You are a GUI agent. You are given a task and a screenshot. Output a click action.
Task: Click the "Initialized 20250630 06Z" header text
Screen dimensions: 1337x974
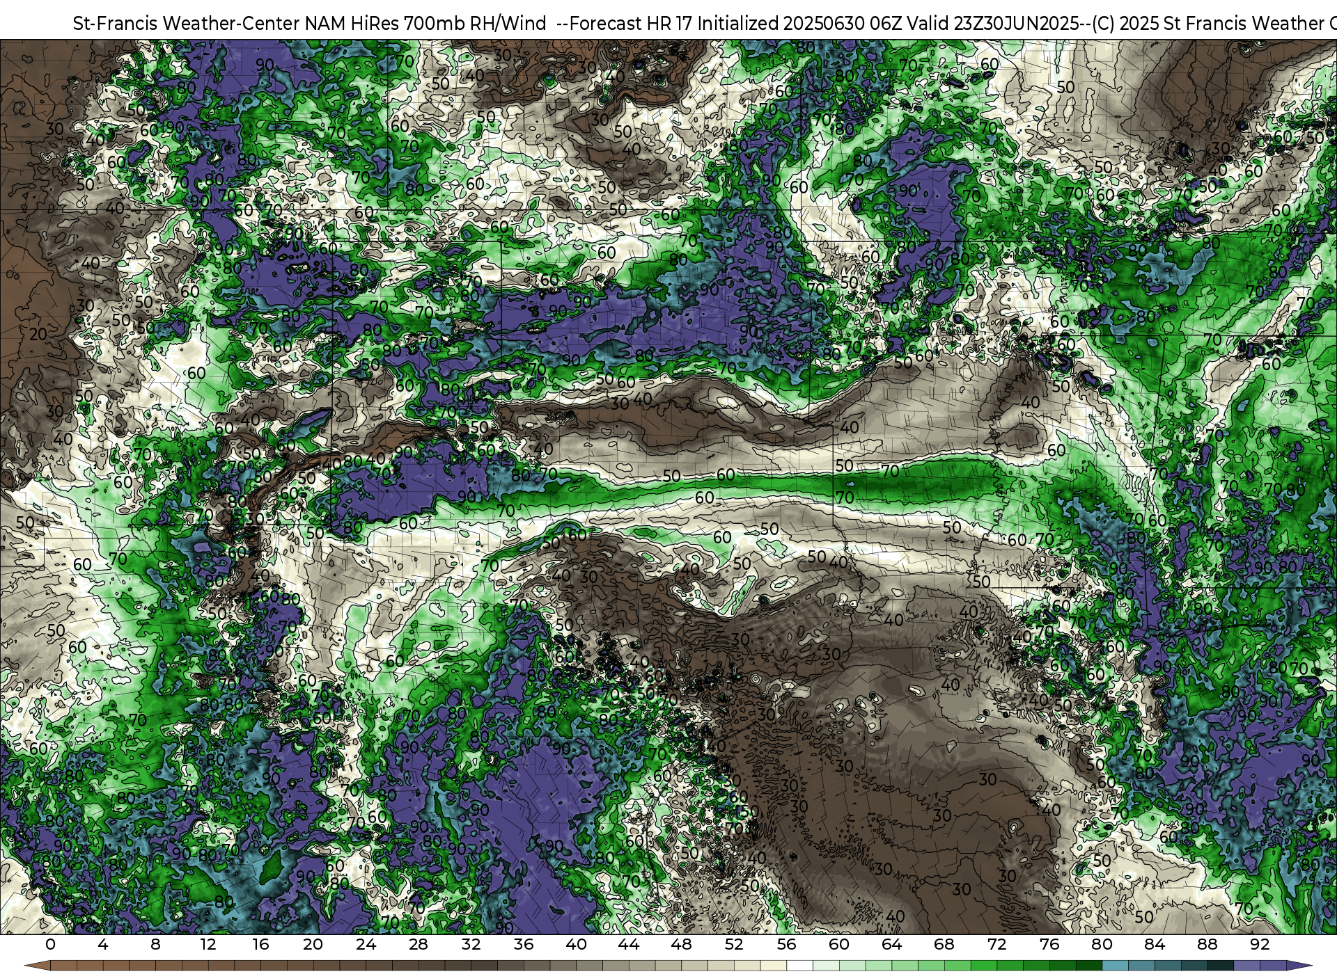click(x=800, y=23)
